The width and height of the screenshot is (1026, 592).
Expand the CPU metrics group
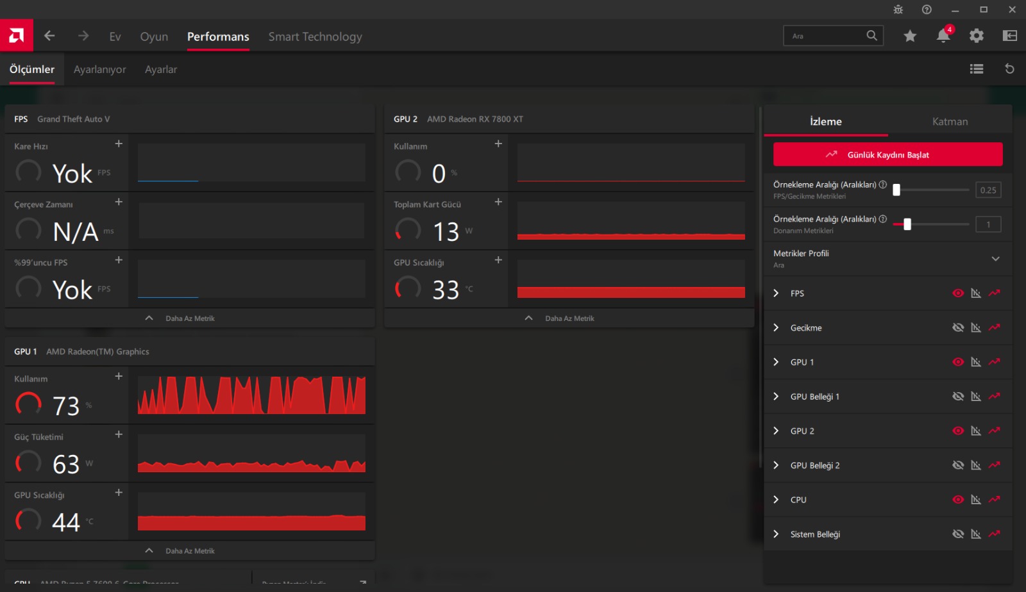(776, 500)
